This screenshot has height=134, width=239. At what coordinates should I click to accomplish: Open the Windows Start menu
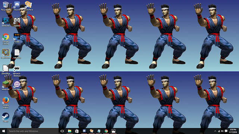point(3,131)
